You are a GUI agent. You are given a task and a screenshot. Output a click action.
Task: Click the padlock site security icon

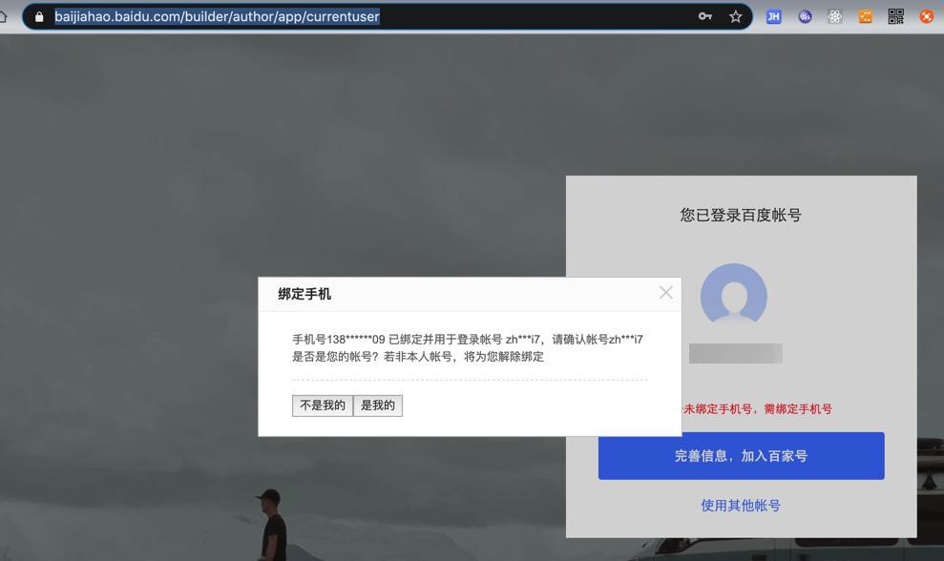pos(39,17)
